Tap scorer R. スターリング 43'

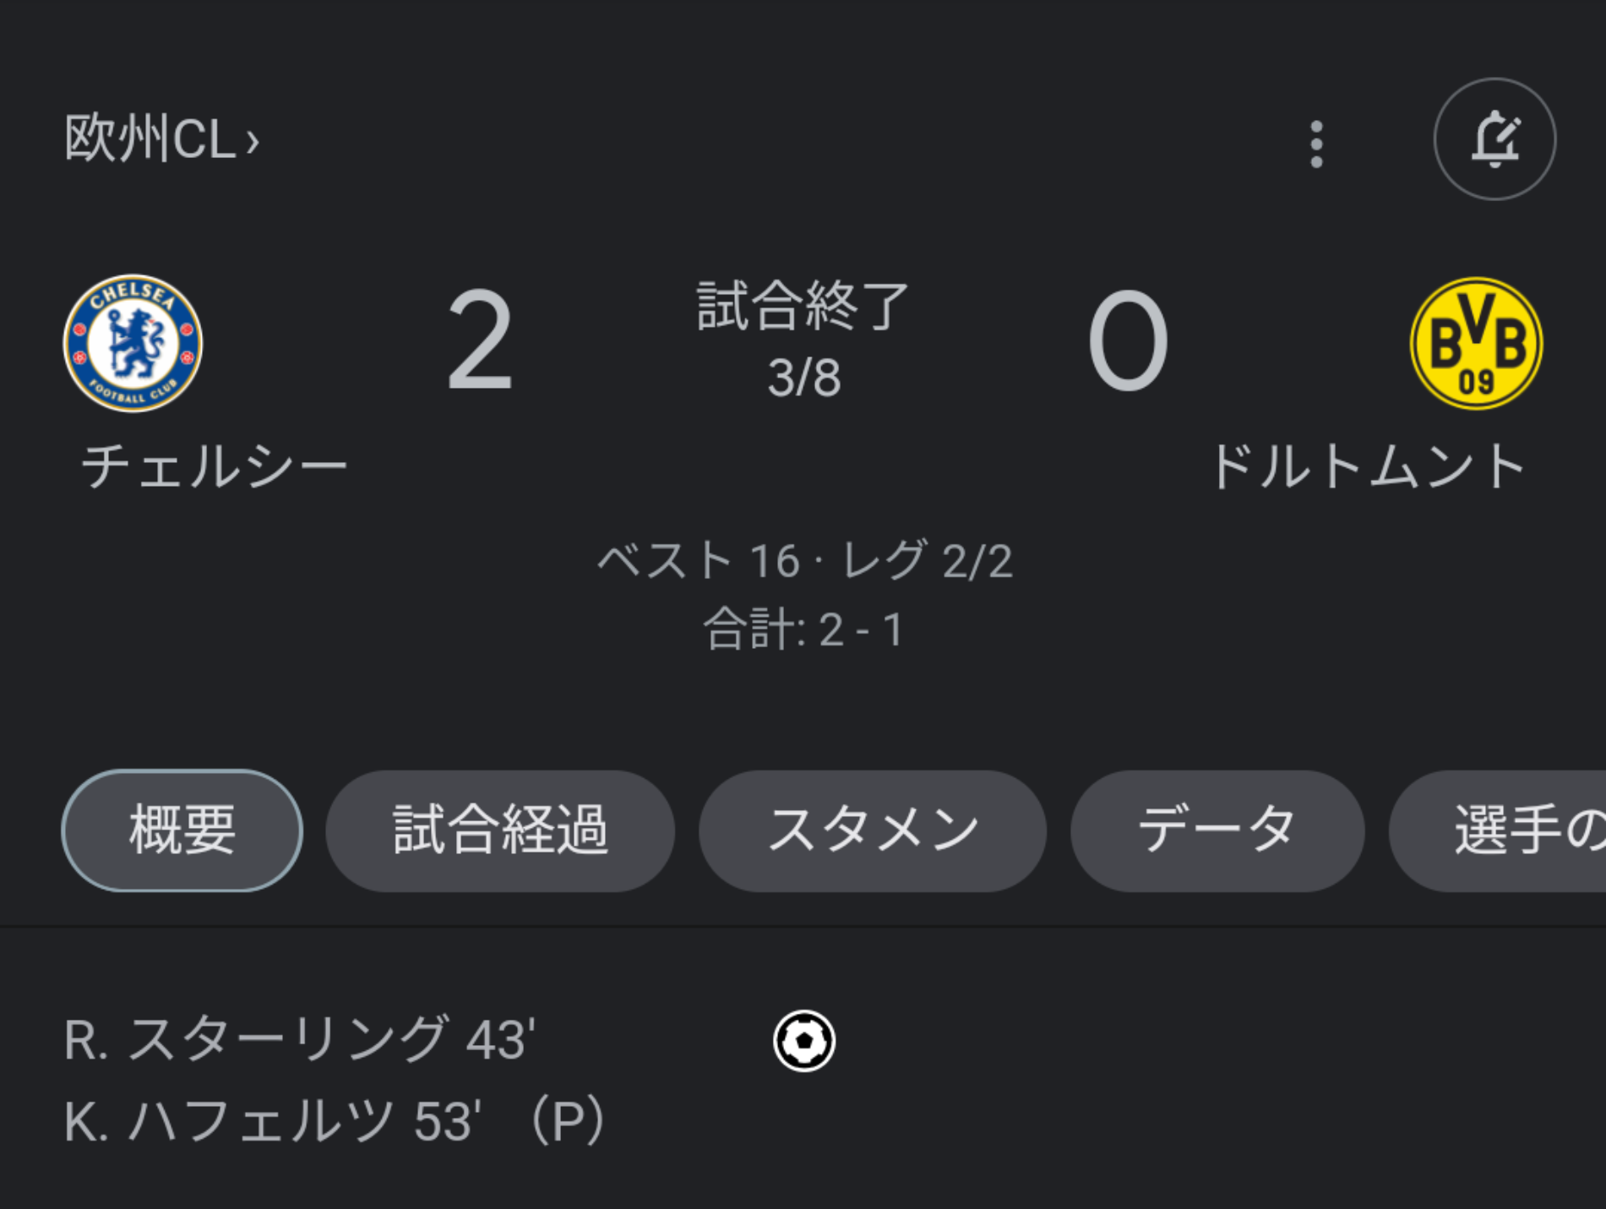pyautogui.click(x=300, y=1039)
